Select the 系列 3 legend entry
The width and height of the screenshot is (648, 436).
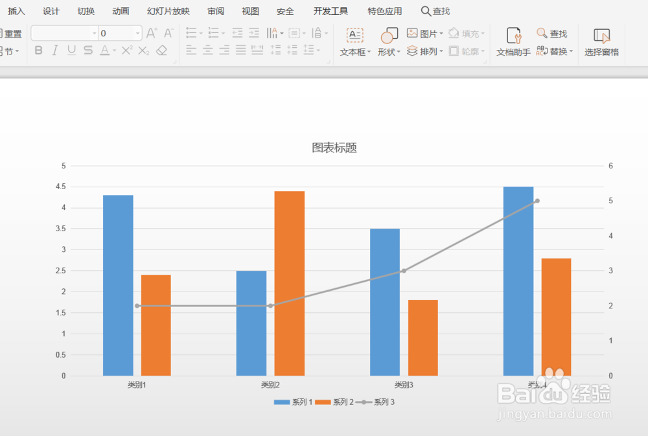pos(375,402)
